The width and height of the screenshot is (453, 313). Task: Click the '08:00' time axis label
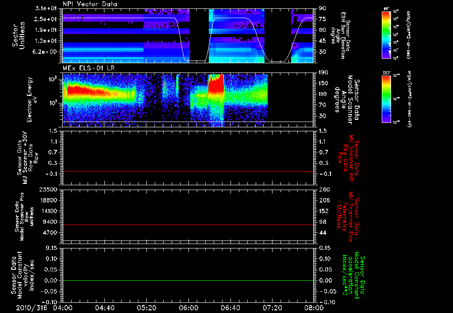click(314, 308)
